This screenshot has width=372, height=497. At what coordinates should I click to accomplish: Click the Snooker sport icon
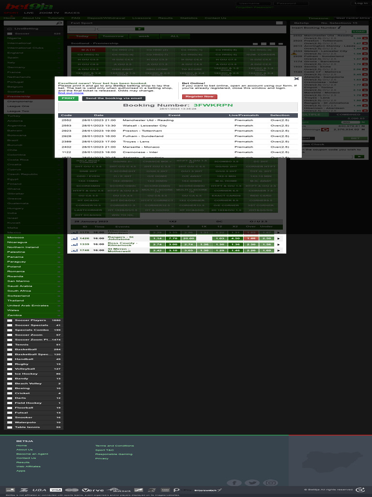[x=10, y=417]
